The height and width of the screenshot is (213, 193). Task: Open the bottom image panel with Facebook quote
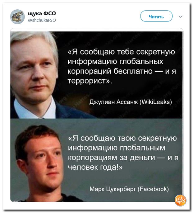[96, 160]
